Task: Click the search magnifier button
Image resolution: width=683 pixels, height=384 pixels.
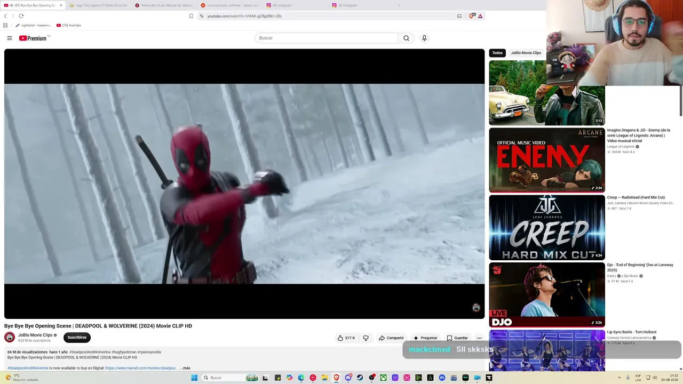Action: point(406,38)
